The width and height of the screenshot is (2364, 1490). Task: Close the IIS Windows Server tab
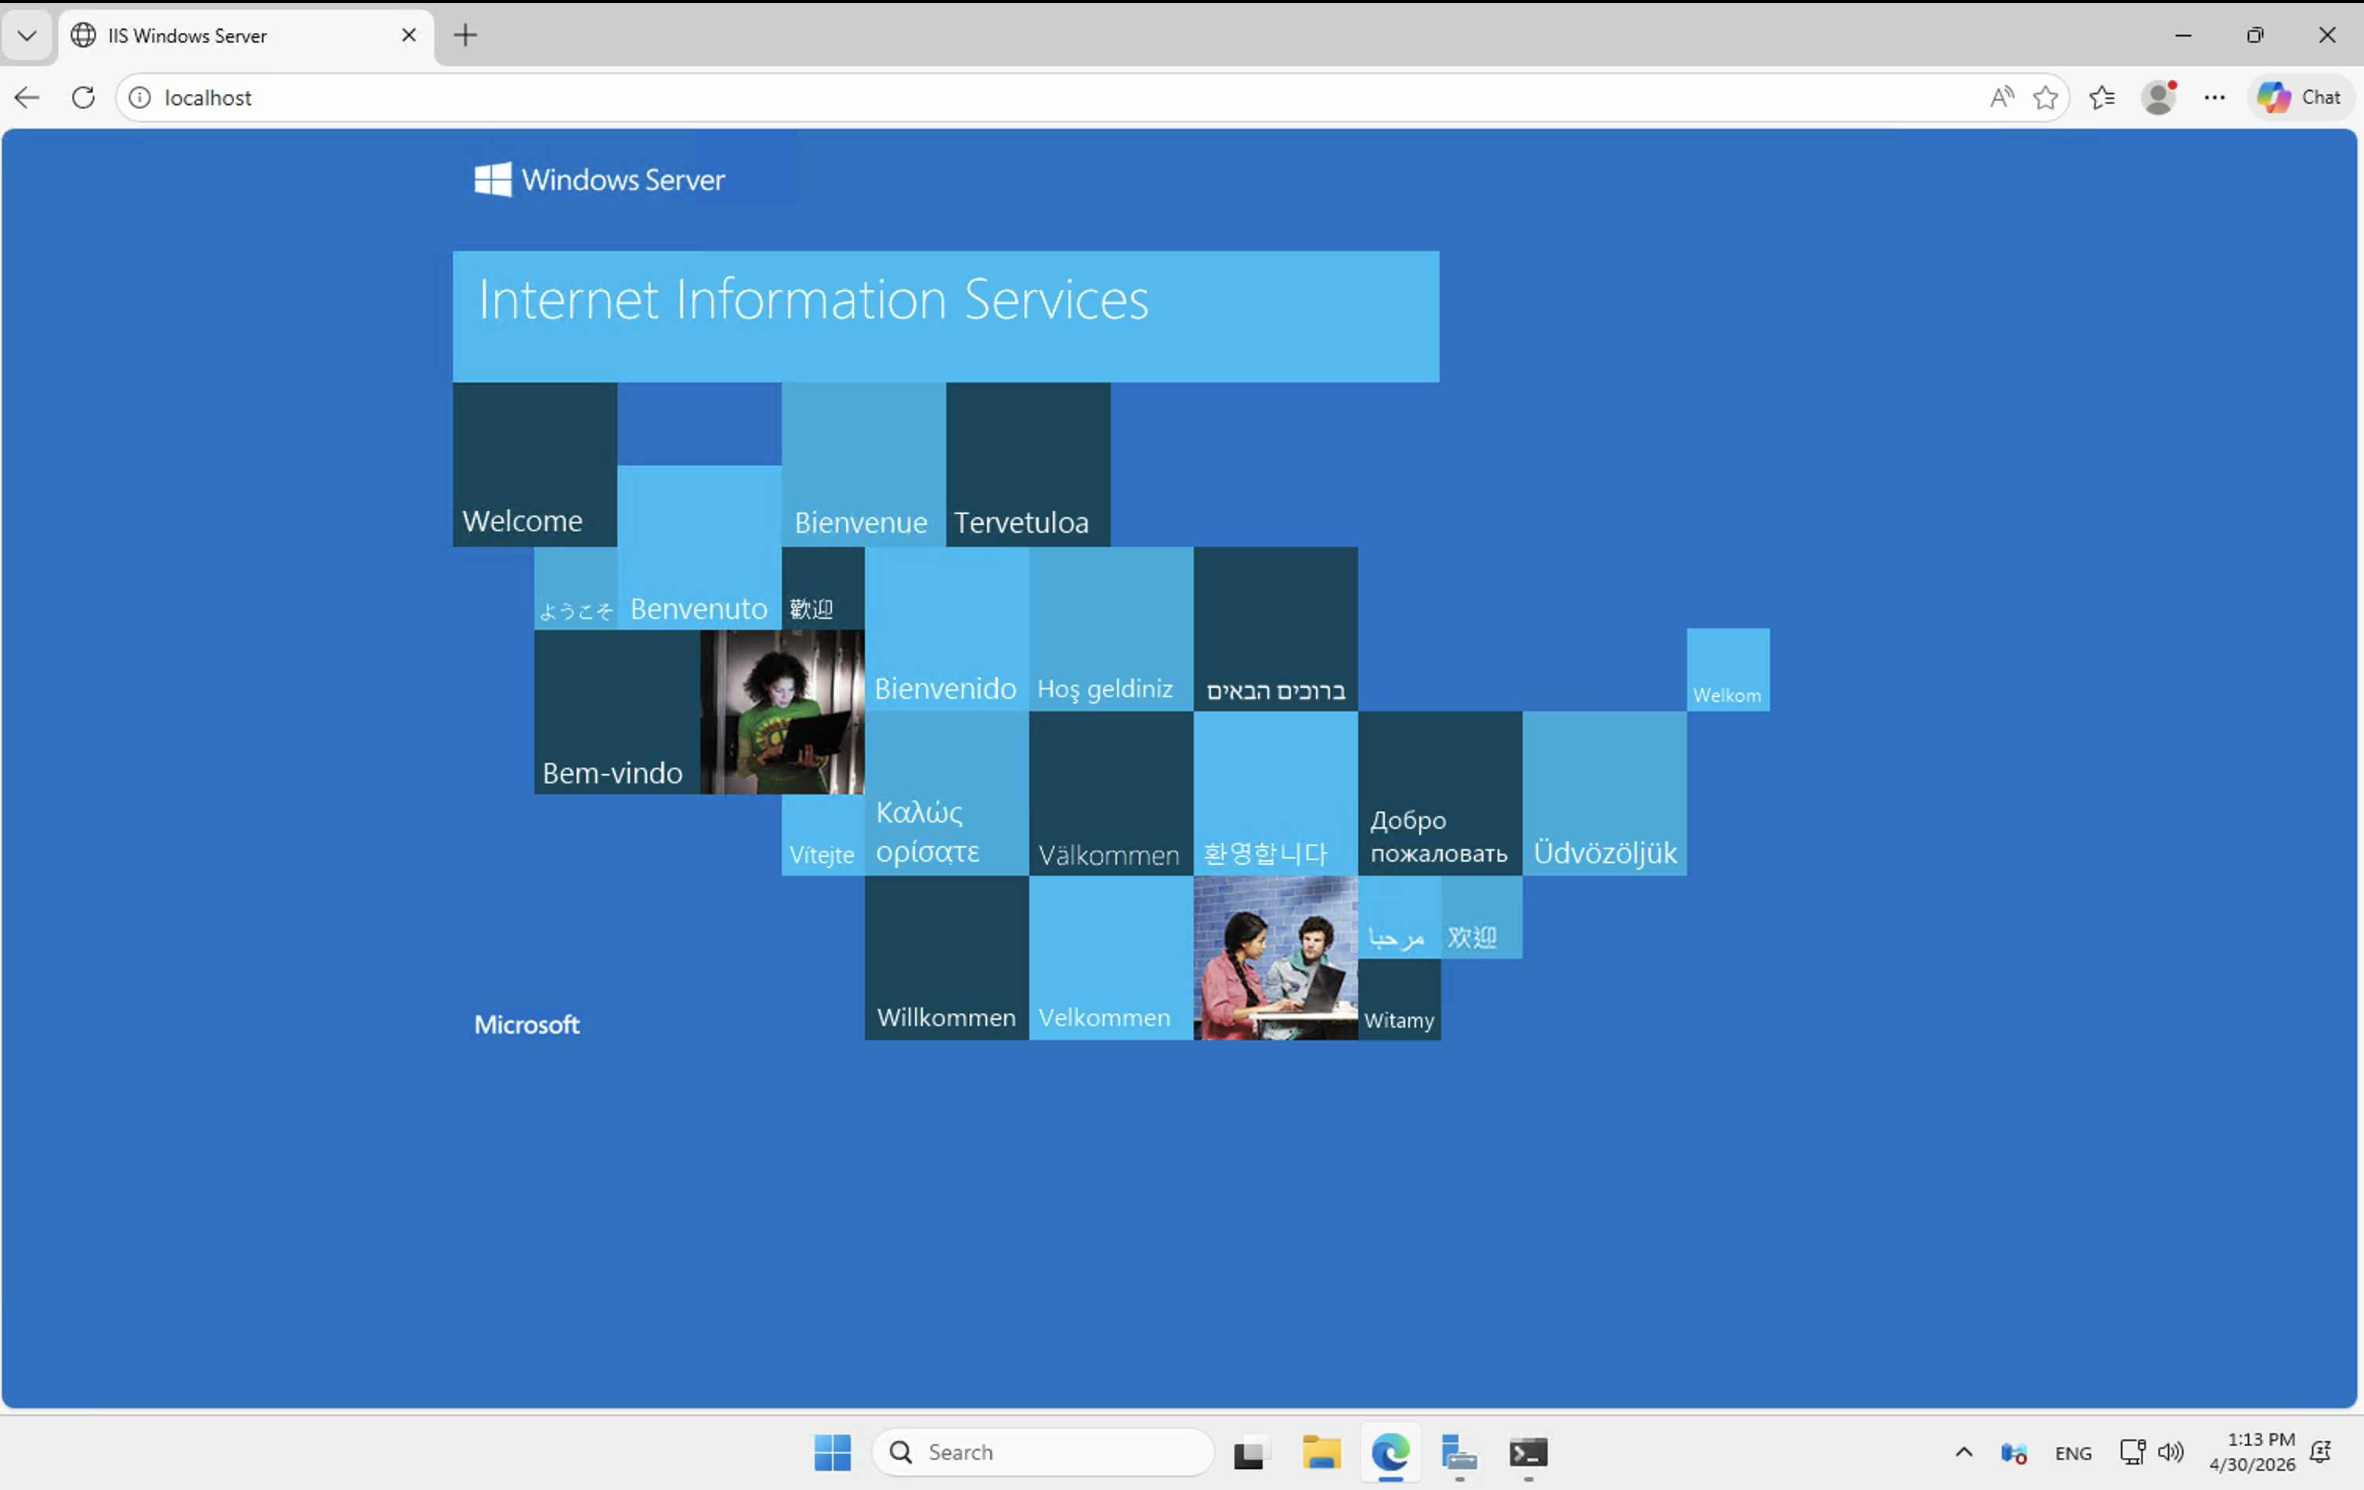coord(410,35)
